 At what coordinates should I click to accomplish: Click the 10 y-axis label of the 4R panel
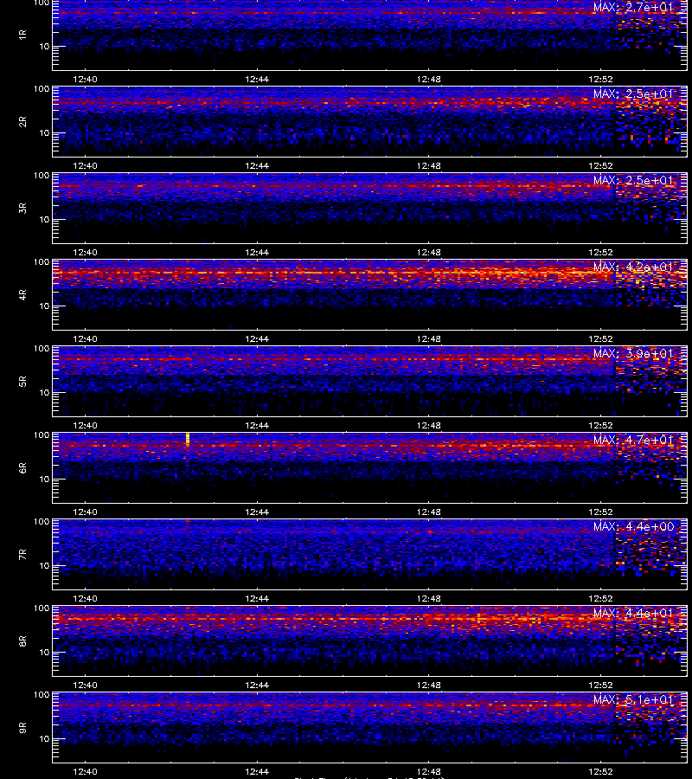pyautogui.click(x=44, y=306)
